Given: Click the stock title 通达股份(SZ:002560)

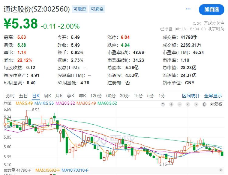Looking at the screenshot, I should pyautogui.click(x=37, y=9).
